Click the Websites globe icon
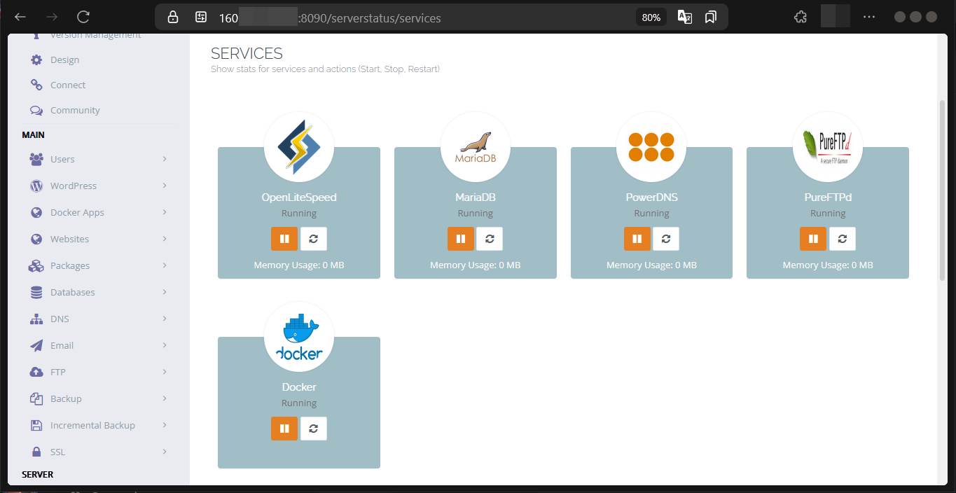 [x=36, y=239]
